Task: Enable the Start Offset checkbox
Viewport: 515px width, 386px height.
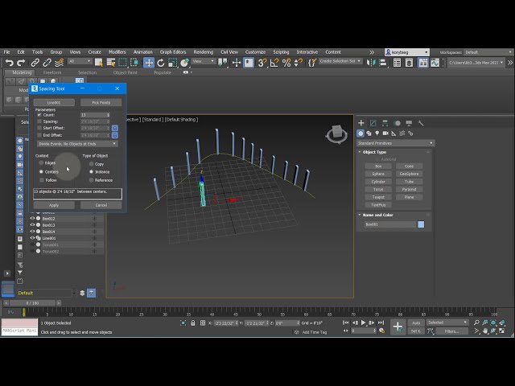Action: tap(39, 128)
